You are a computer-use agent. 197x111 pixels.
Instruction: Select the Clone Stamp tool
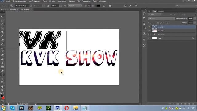[2, 47]
